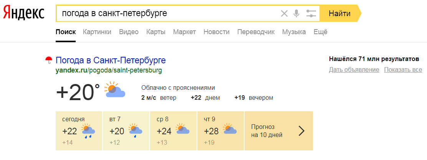Open advanced search filters slider icon
427x160 pixels.
point(311,13)
